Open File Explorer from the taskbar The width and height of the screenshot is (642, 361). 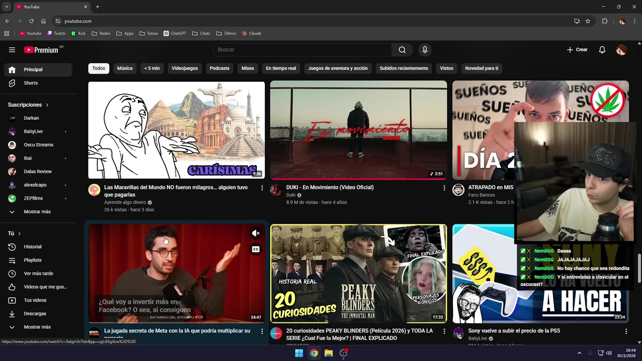(x=329, y=353)
